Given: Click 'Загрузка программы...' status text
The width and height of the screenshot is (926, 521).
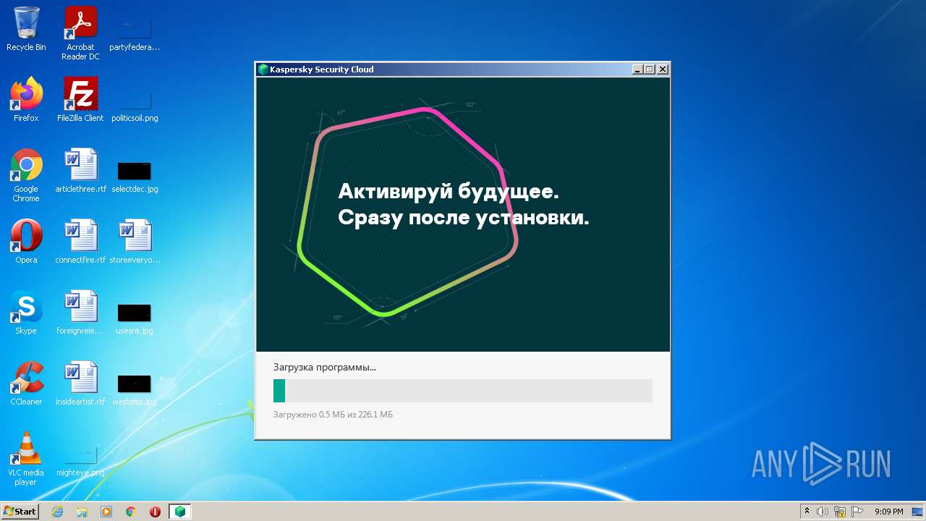Looking at the screenshot, I should point(325,368).
